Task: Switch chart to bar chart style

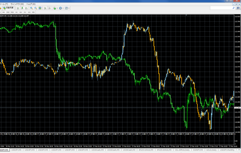Action: tap(18, 8)
